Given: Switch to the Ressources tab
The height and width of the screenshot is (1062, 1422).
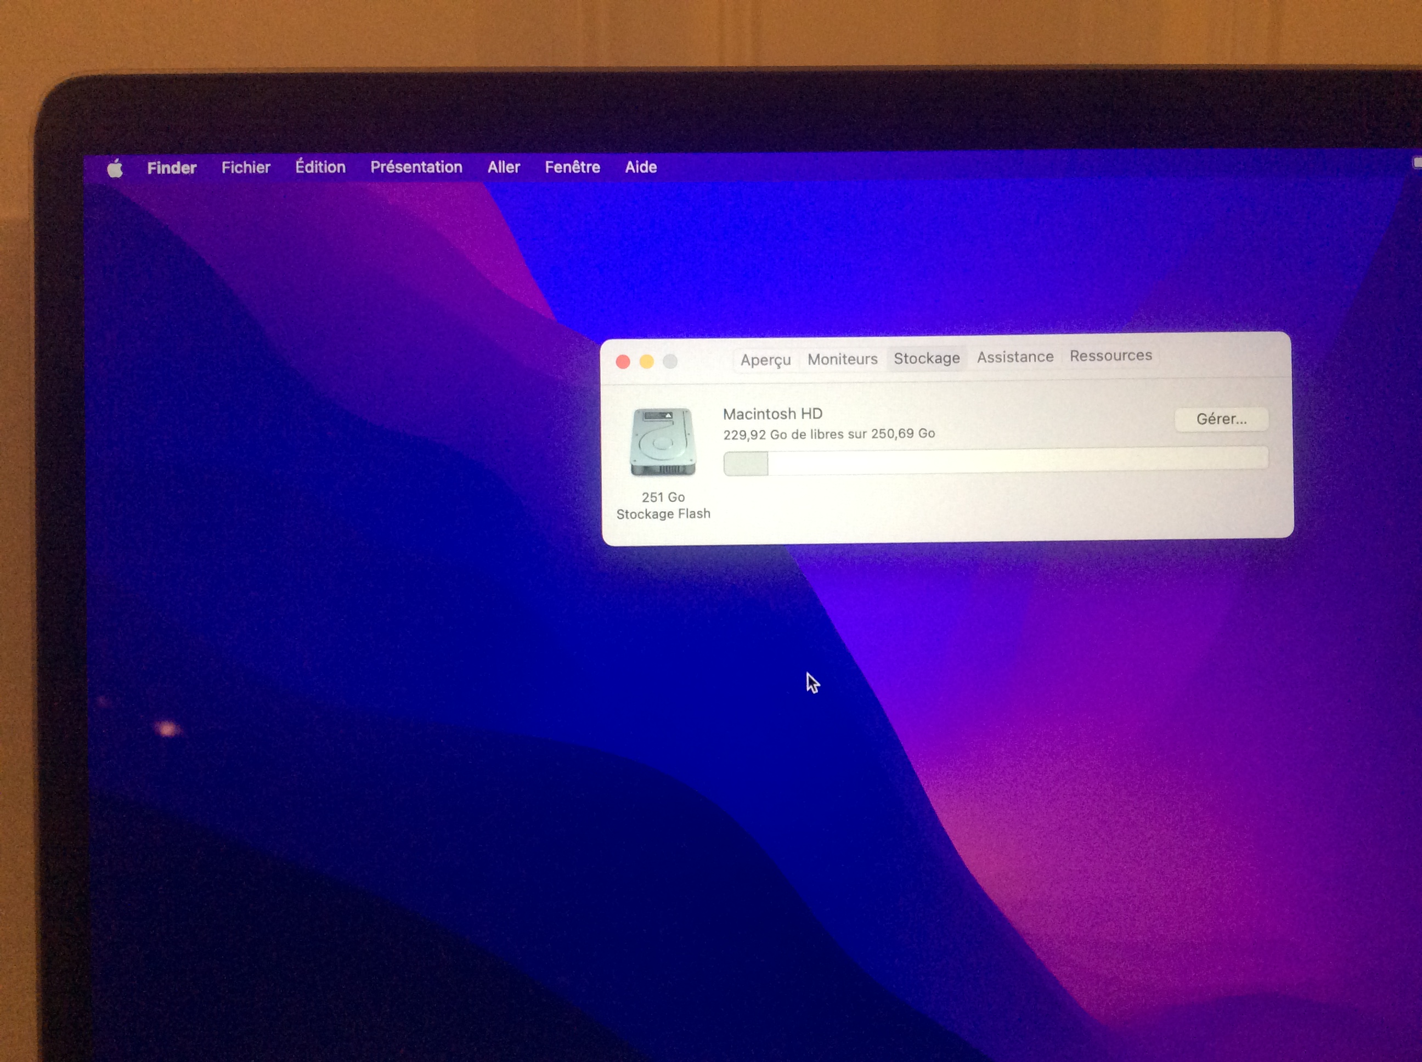Looking at the screenshot, I should 1110,355.
